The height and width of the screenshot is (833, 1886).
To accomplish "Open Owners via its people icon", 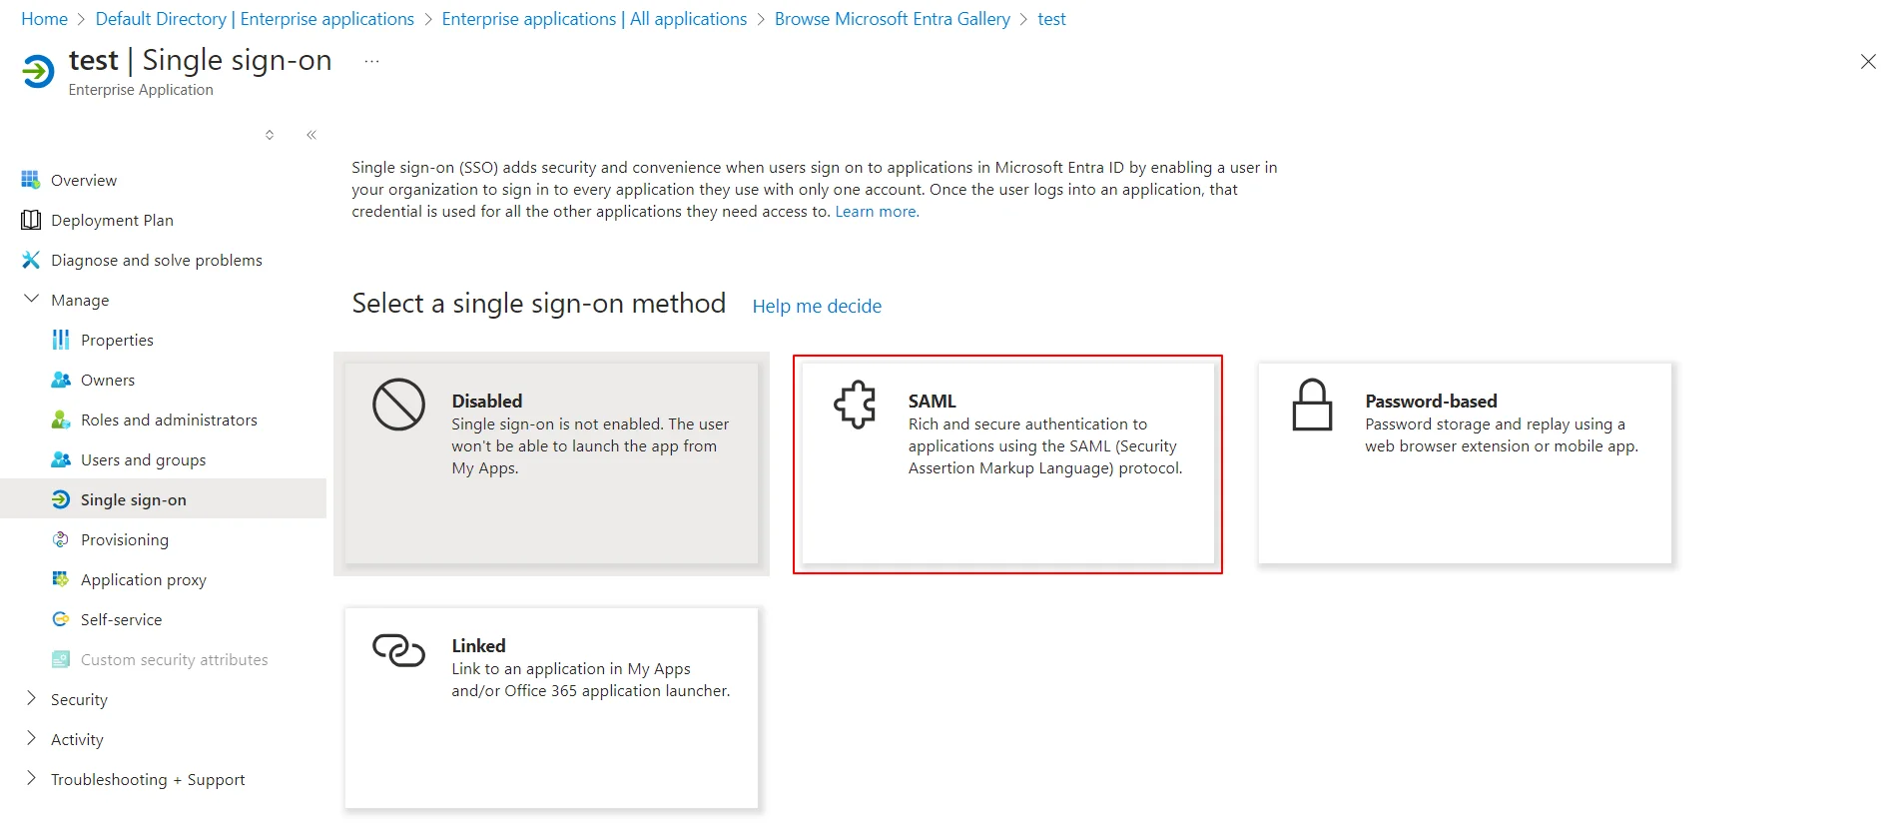I will click(60, 380).
